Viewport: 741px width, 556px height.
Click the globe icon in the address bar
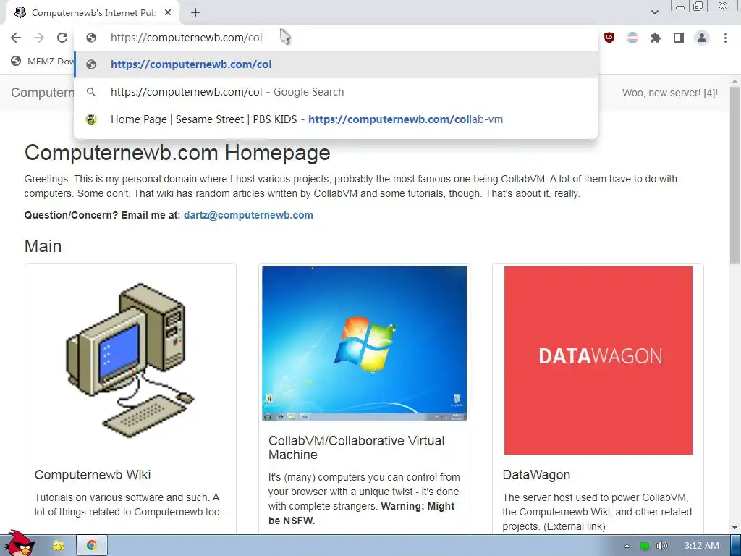coord(91,38)
